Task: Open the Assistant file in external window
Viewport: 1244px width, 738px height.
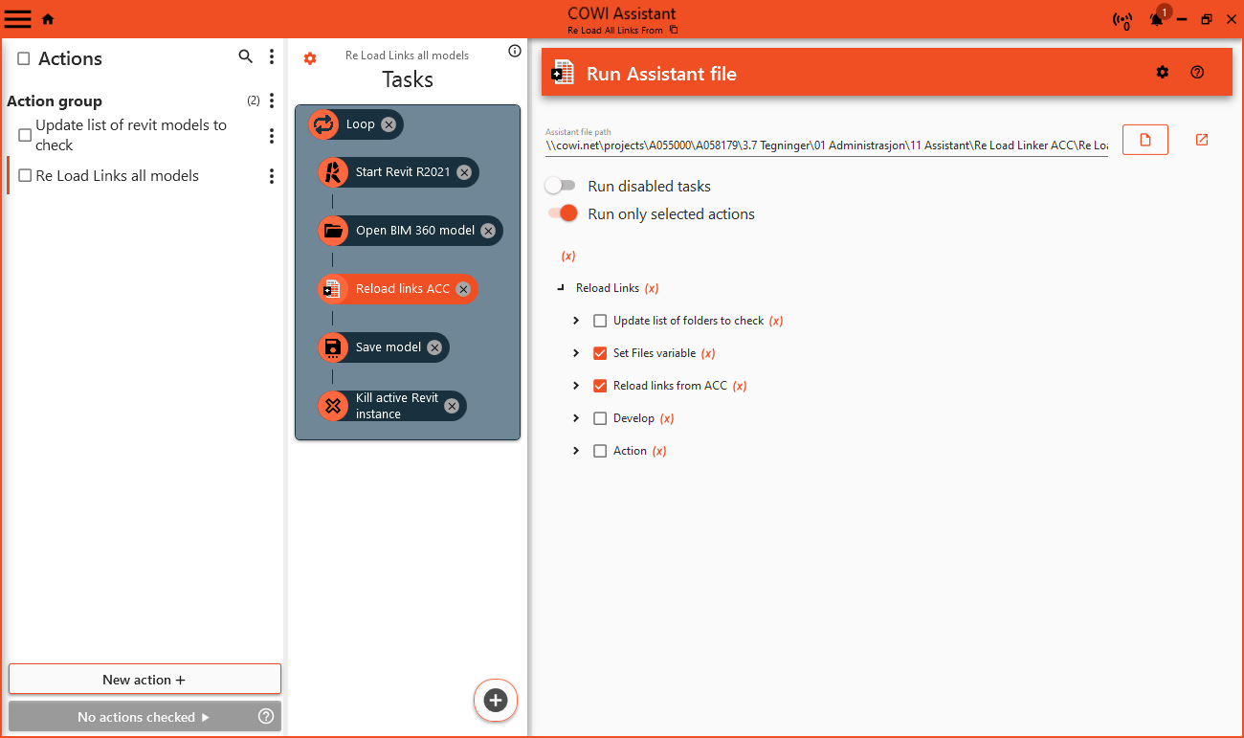Action: [1202, 140]
